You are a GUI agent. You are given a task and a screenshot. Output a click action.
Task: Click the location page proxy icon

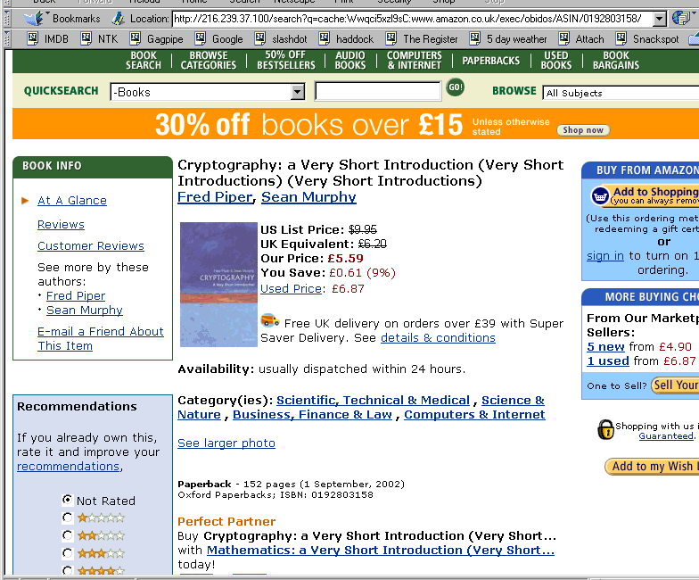click(x=118, y=18)
